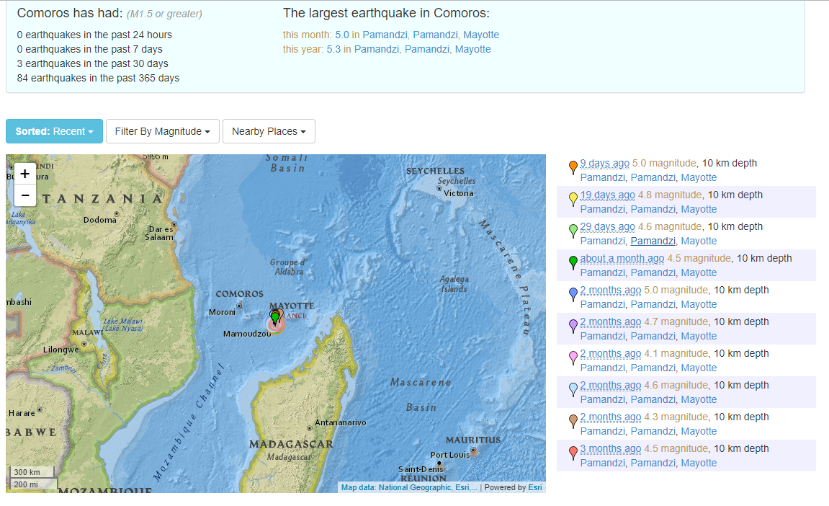Viewport: 829px width, 506px height.
Task: Click the map zoom in plus button
Action: coord(24,174)
